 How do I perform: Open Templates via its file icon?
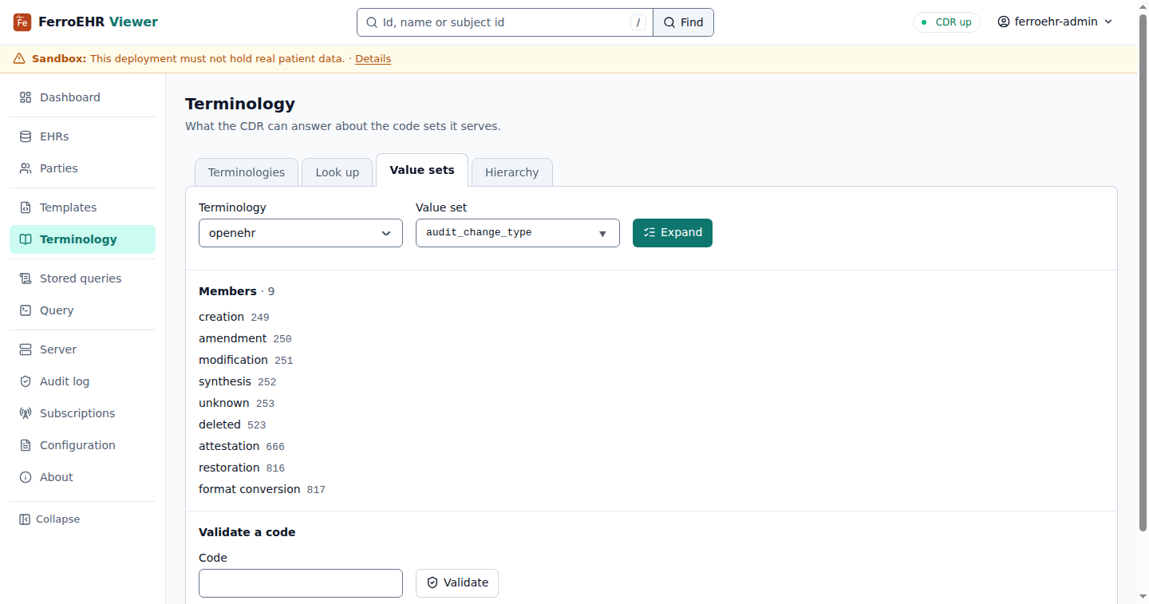(26, 207)
